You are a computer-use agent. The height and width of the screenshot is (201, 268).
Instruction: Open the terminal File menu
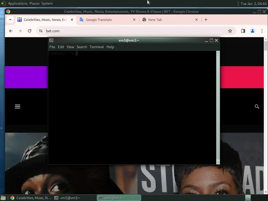[52, 47]
